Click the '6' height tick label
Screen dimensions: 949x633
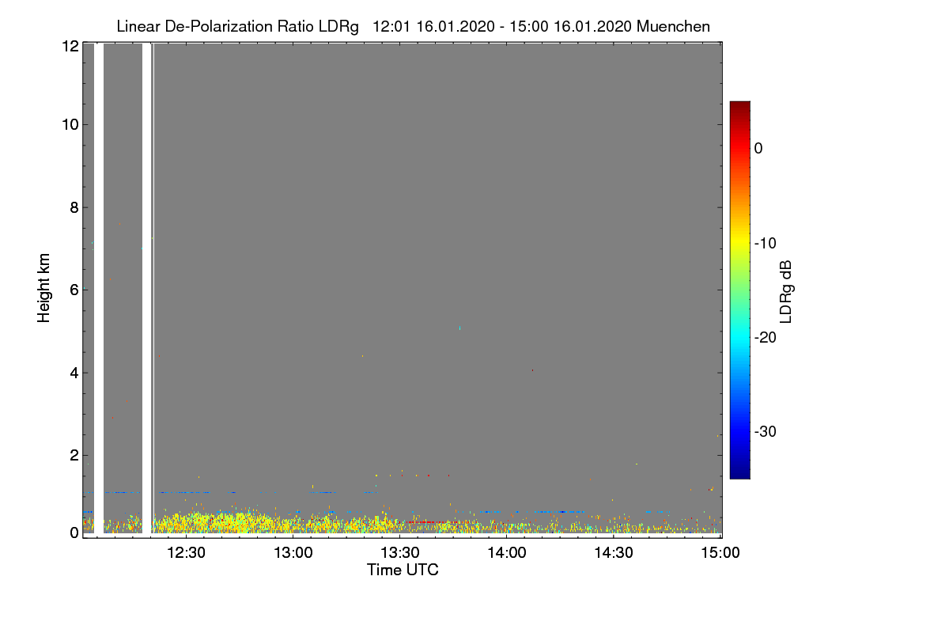pos(74,290)
